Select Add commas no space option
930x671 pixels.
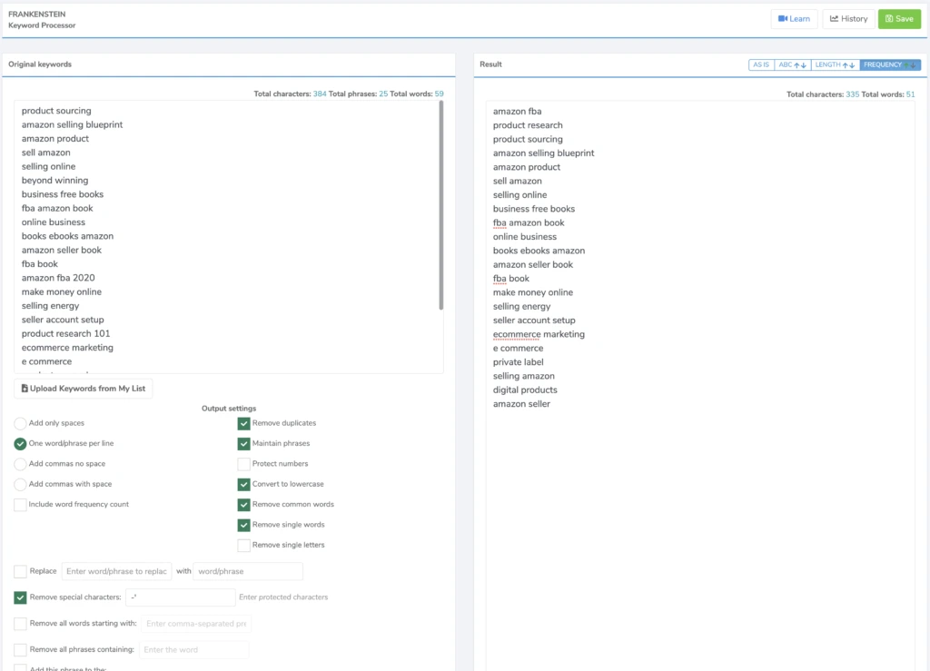click(x=20, y=464)
